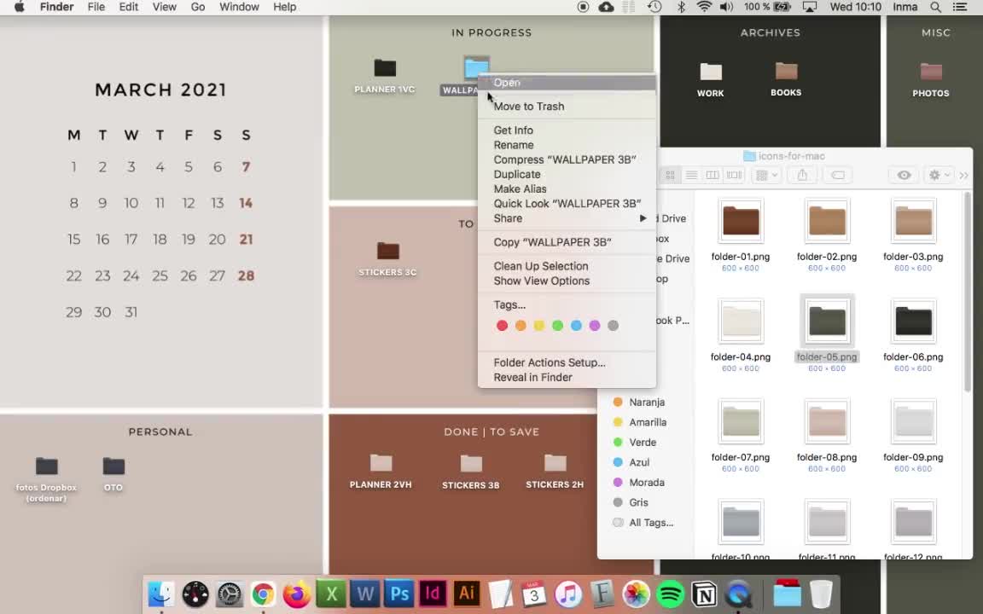
Task: Open Photoshop from the Dock
Action: 398,594
